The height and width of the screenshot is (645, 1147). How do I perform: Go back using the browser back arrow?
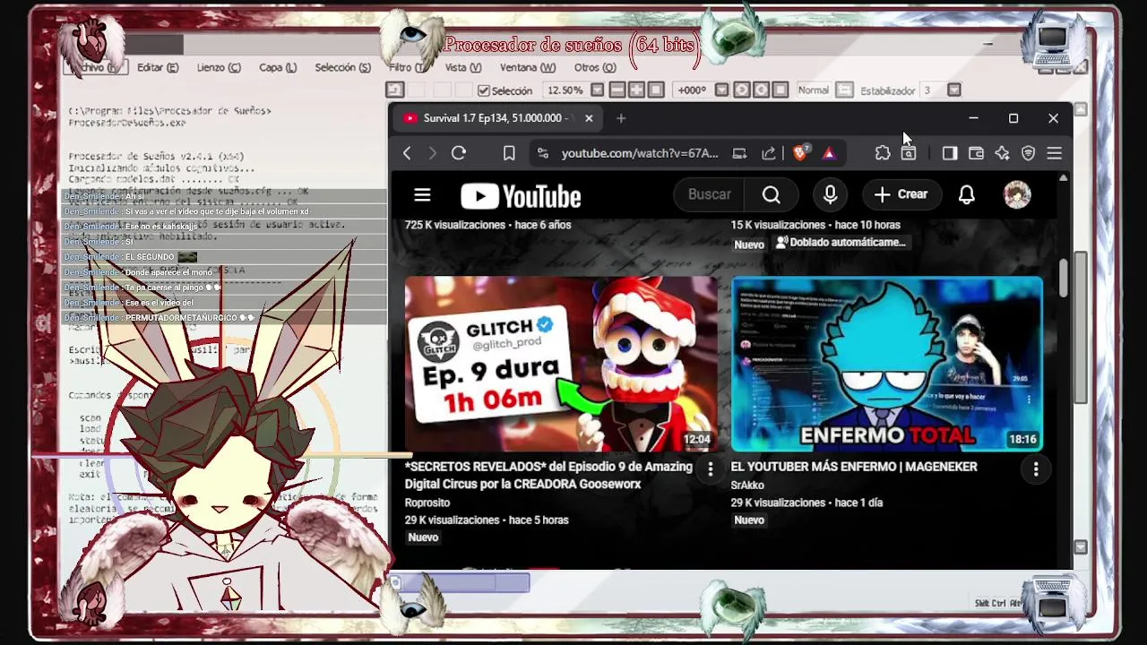tap(407, 153)
